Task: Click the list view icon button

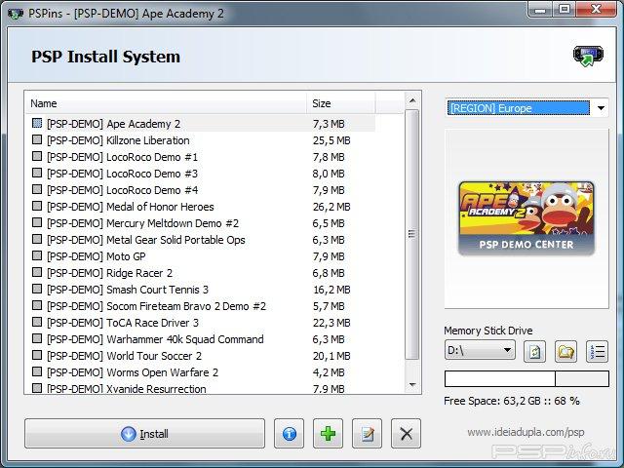Action: coord(597,351)
